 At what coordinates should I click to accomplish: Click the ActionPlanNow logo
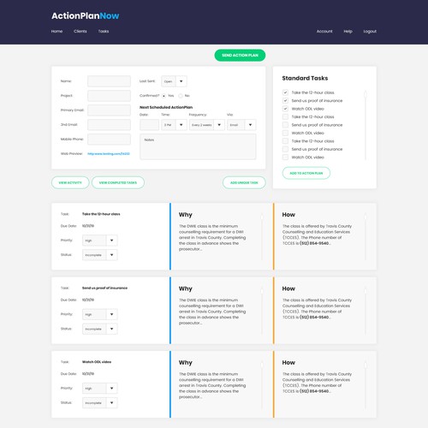(x=86, y=15)
